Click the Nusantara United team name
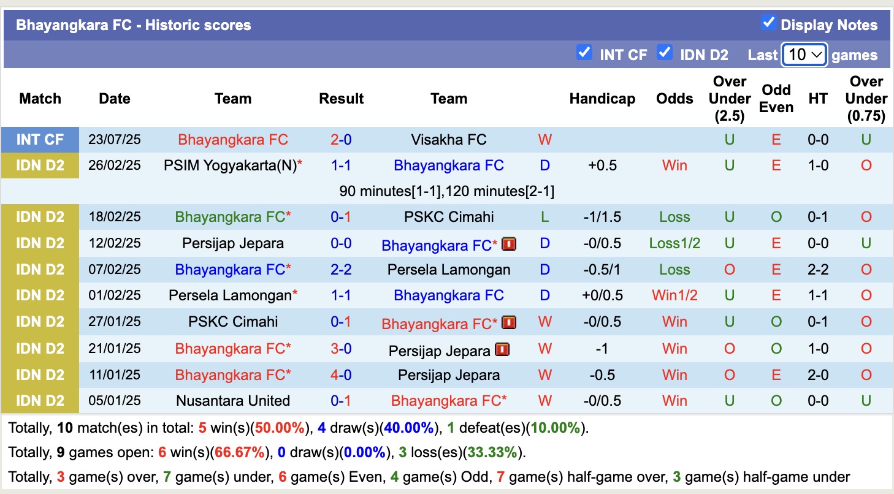 [233, 400]
